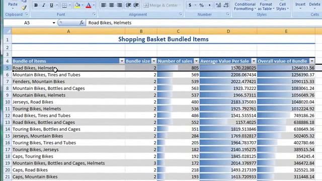
Task: Select column C header
Action: click(x=178, y=31)
